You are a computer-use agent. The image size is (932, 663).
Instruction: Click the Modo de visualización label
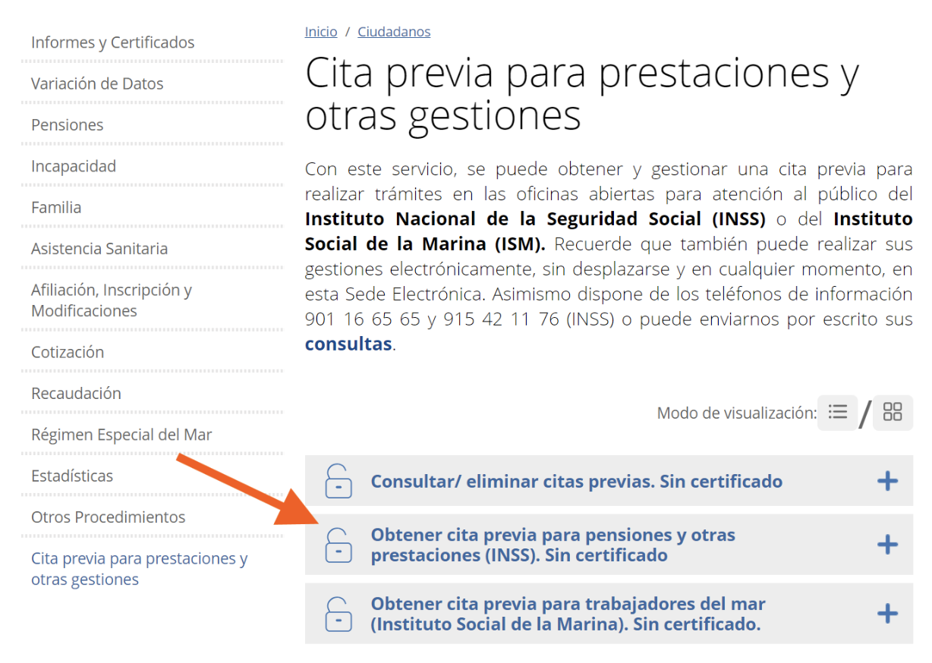[736, 413]
